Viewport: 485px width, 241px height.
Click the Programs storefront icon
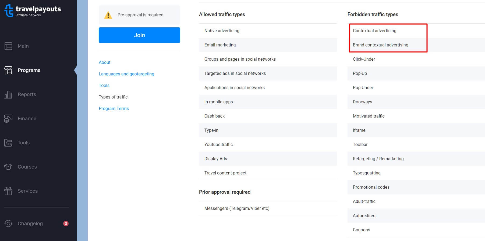tap(8, 70)
